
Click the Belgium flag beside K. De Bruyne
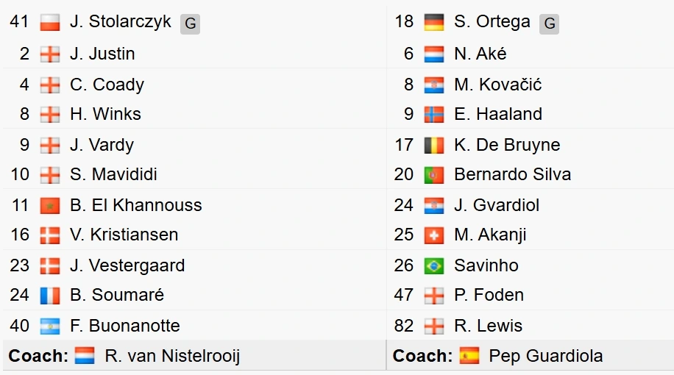point(433,145)
